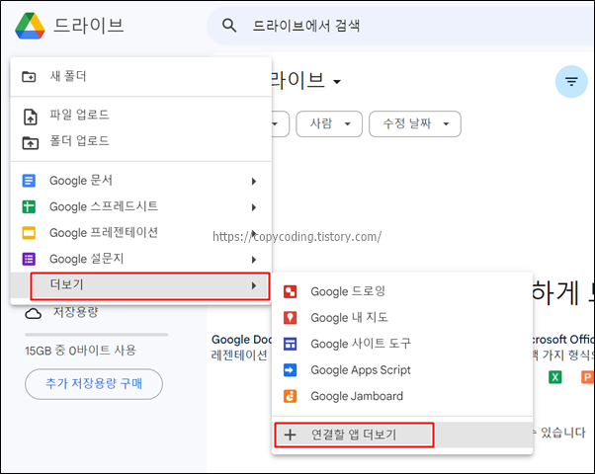Click the 추가 저장용량 구매 button
Image resolution: width=595 pixels, height=474 pixels.
pos(94,384)
